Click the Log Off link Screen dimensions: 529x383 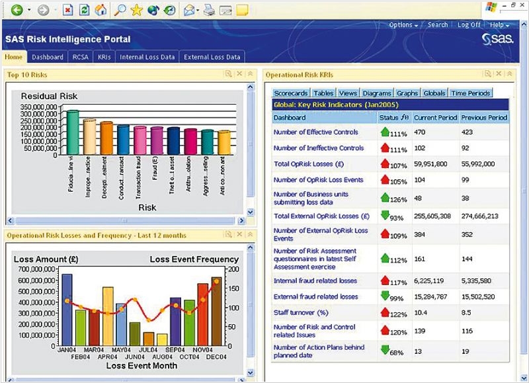pyautogui.click(x=469, y=25)
